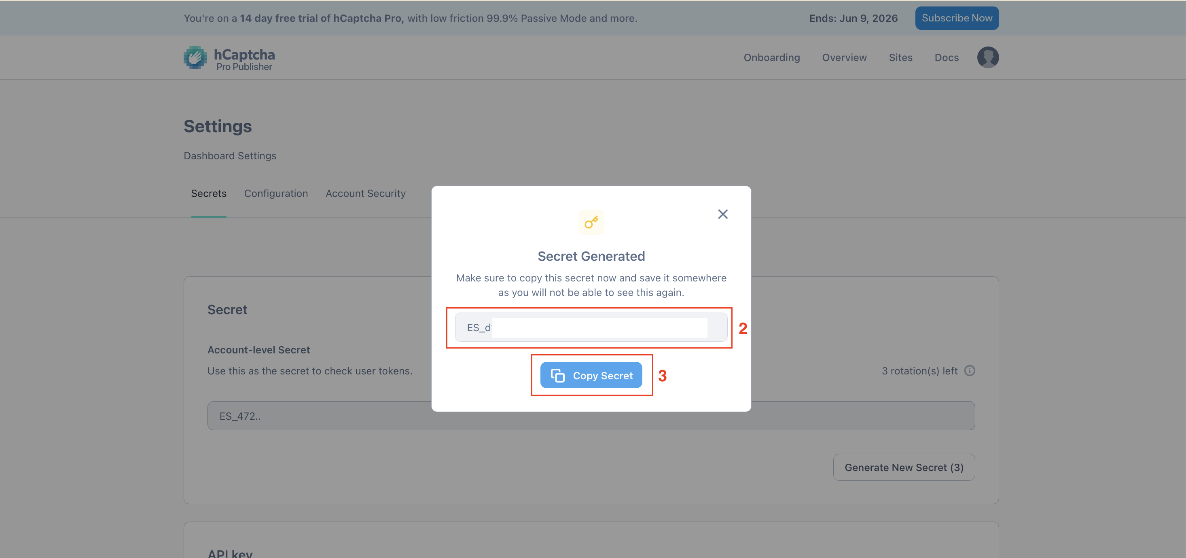The height and width of the screenshot is (558, 1186).
Task: Open the Account Security tab
Action: [366, 193]
